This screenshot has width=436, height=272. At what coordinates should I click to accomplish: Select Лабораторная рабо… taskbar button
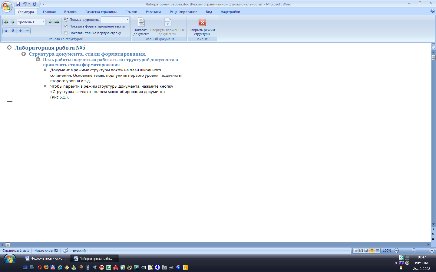94,258
